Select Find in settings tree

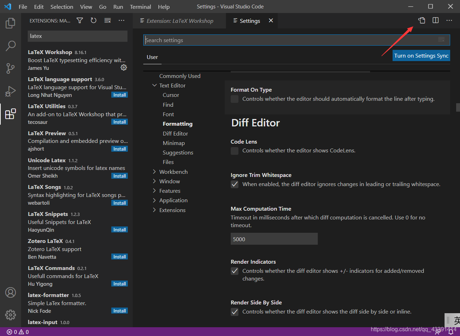pos(168,105)
